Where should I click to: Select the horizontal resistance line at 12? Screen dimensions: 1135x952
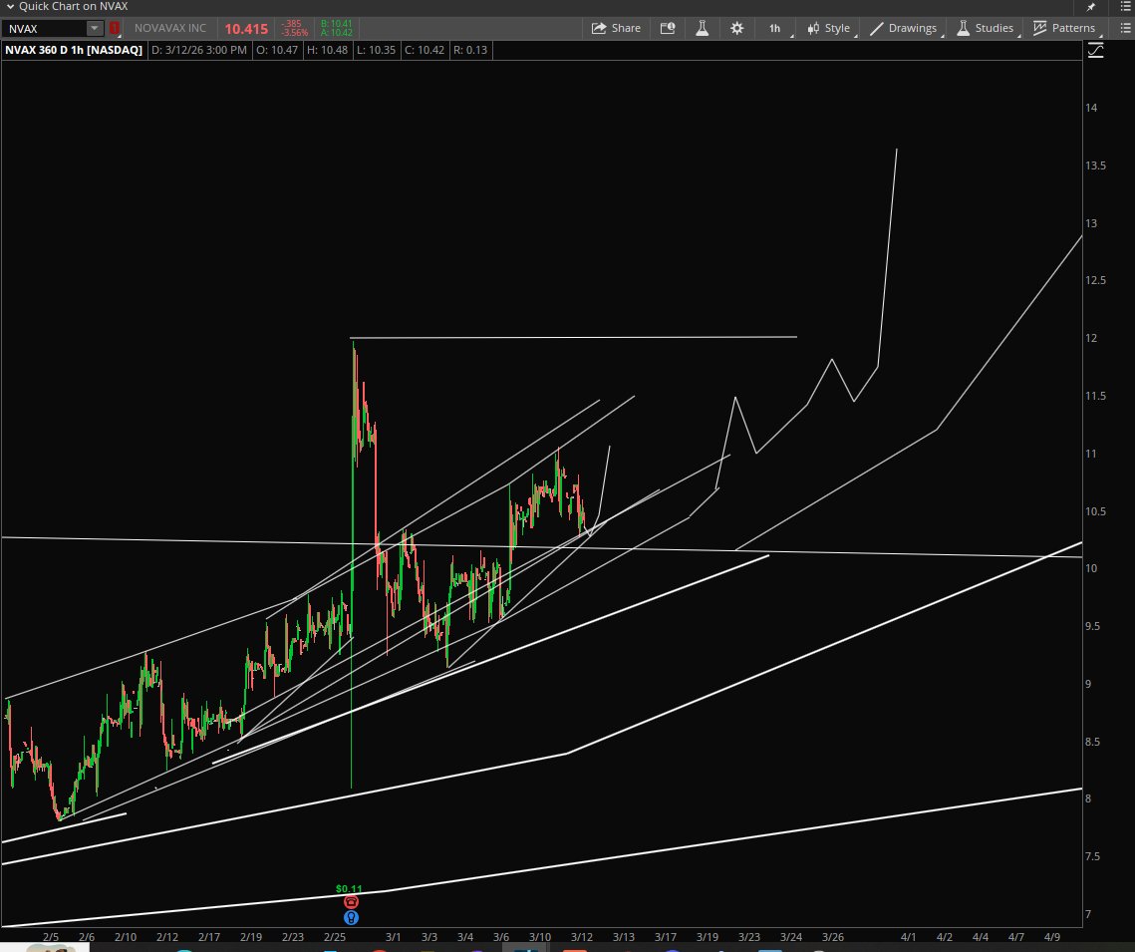tap(573, 337)
